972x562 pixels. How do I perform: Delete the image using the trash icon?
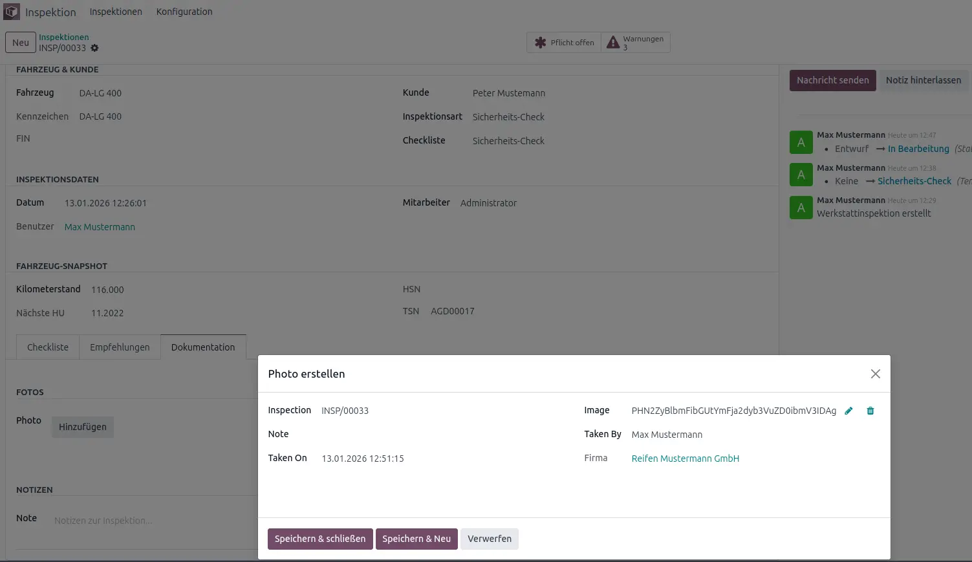tap(870, 411)
